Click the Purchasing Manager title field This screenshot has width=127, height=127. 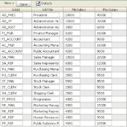46,69
